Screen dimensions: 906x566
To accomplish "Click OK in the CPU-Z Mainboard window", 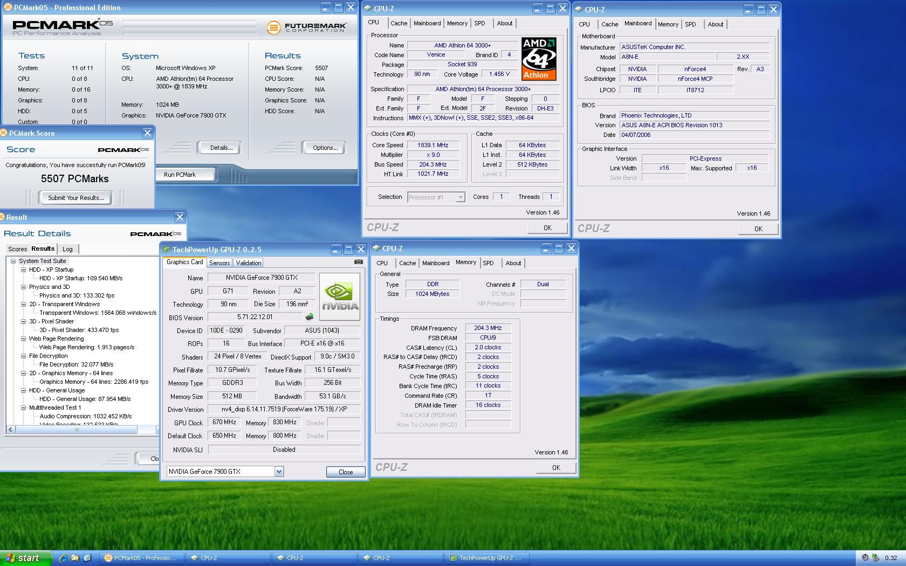I will pyautogui.click(x=758, y=229).
